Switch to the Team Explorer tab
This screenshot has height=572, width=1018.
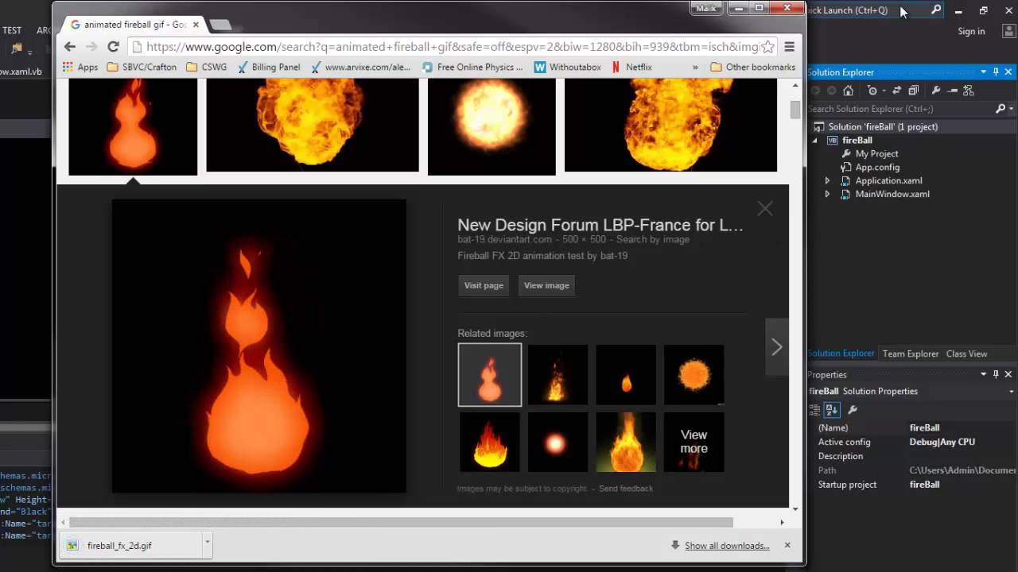(911, 354)
